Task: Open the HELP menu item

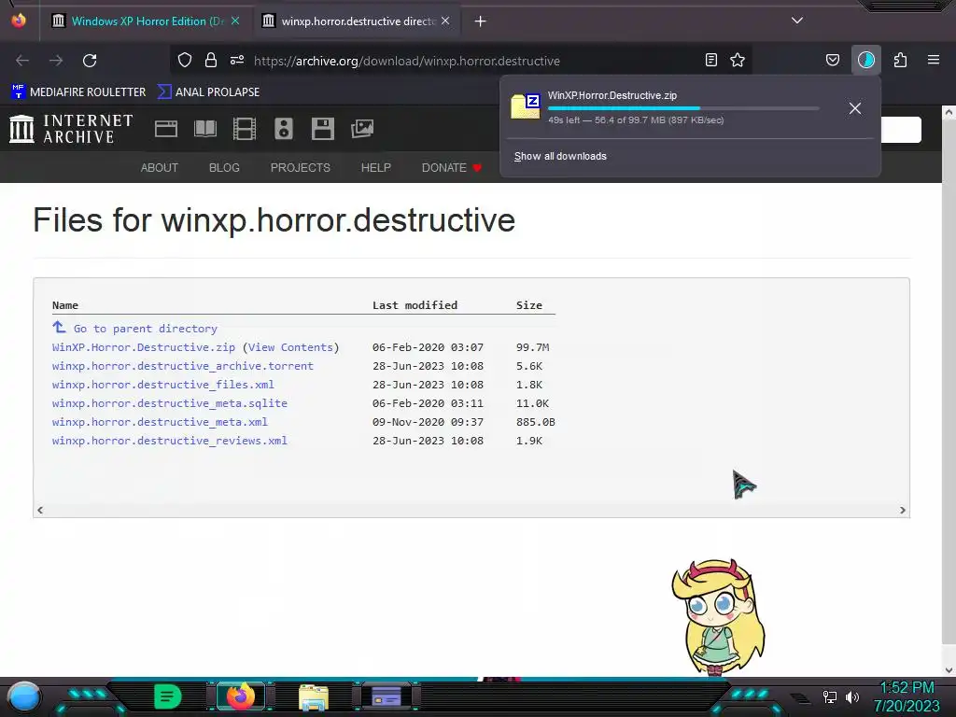Action: click(375, 168)
